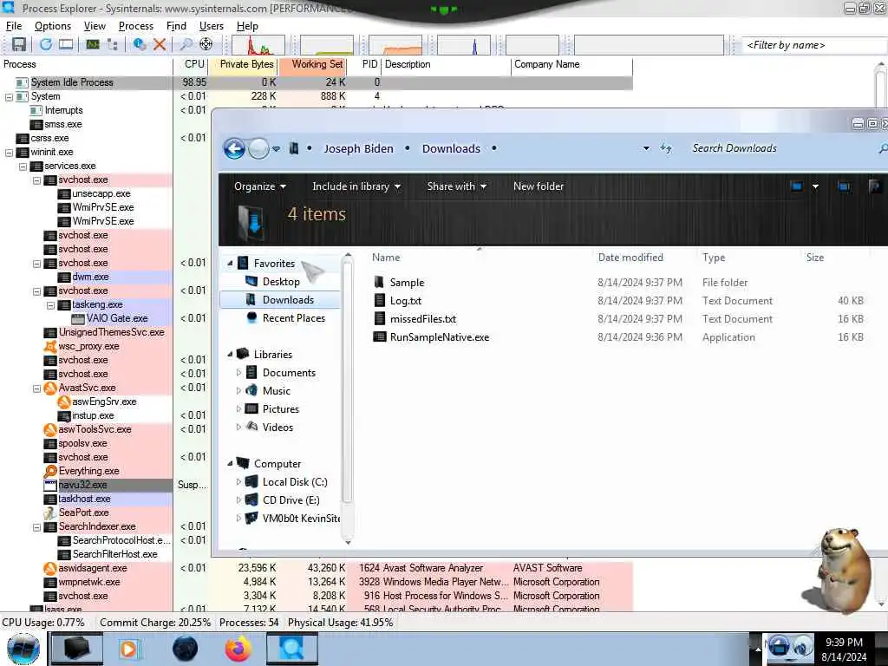Open the Share with dropdown

[x=456, y=186]
